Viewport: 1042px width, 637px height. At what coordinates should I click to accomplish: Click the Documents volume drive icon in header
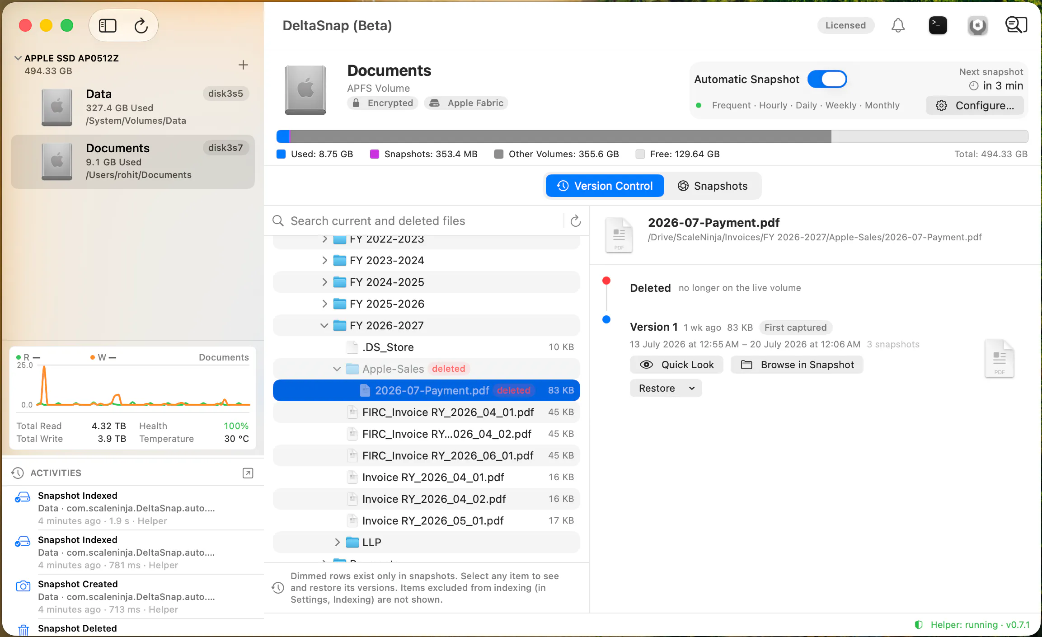(x=305, y=90)
